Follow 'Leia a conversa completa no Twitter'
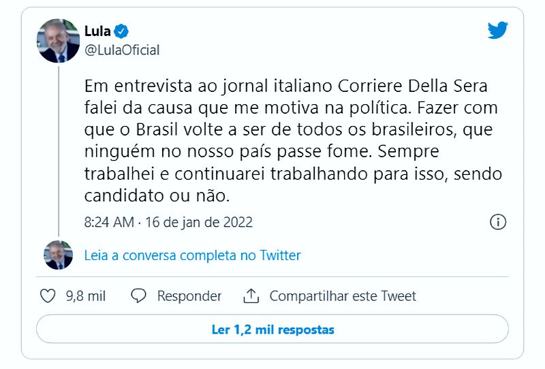This screenshot has width=545, height=369. 192,255
